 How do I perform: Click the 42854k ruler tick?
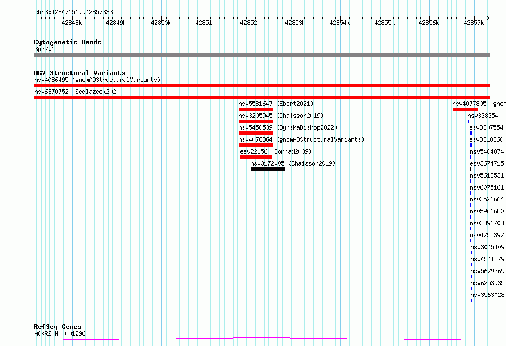pyautogui.click(x=340, y=23)
